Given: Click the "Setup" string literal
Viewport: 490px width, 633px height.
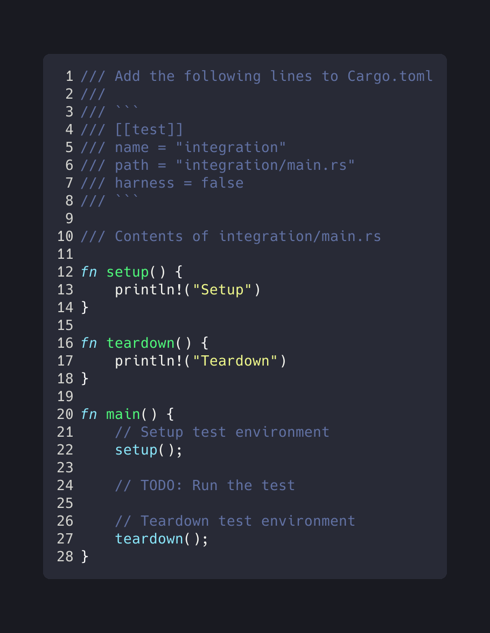Looking at the screenshot, I should click(x=222, y=290).
